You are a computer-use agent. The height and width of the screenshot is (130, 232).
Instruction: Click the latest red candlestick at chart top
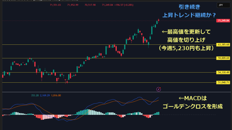pos(158,21)
